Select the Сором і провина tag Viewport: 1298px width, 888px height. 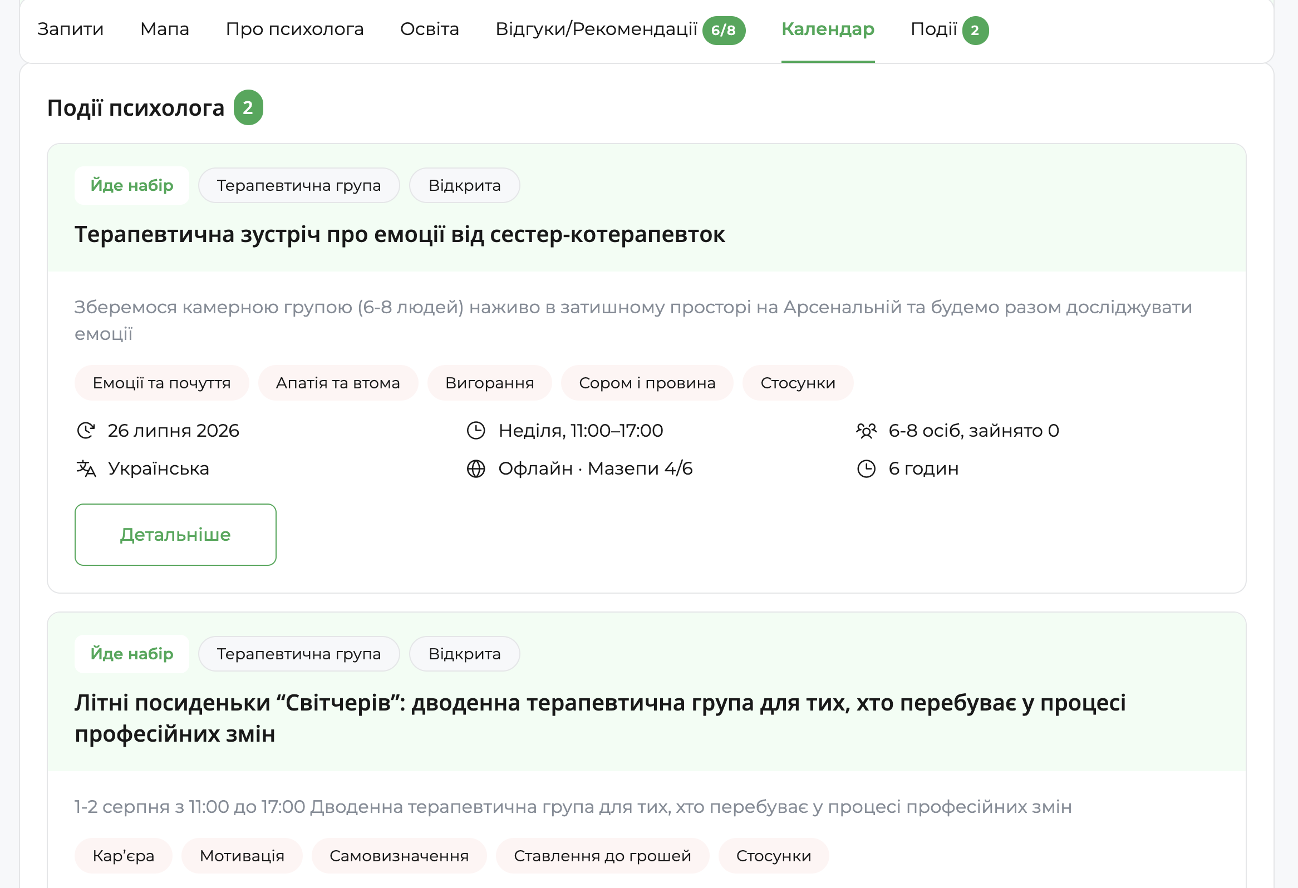tap(647, 383)
